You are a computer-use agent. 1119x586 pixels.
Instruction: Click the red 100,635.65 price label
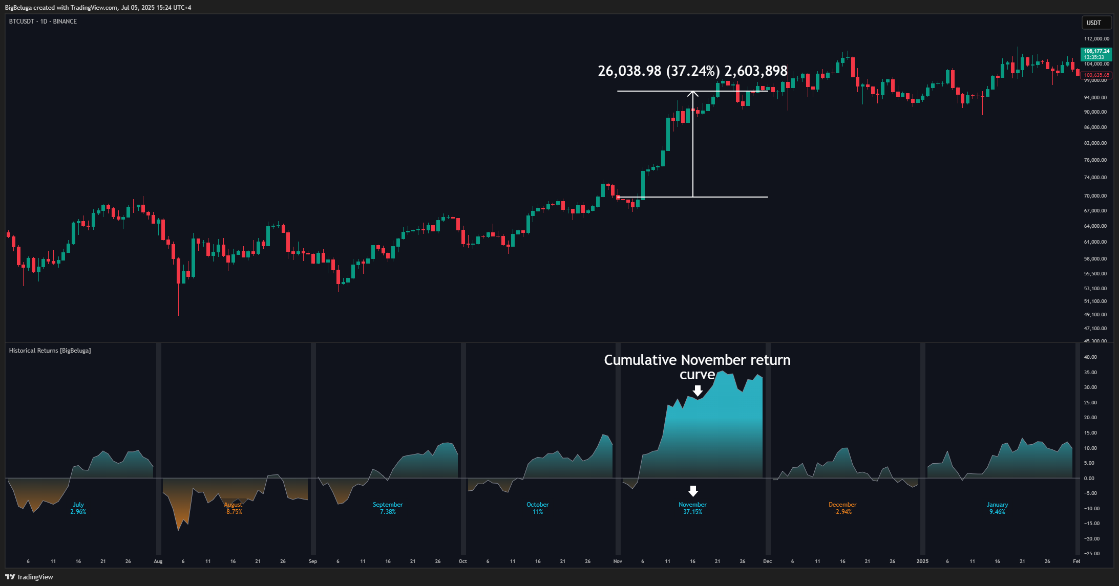click(x=1096, y=75)
